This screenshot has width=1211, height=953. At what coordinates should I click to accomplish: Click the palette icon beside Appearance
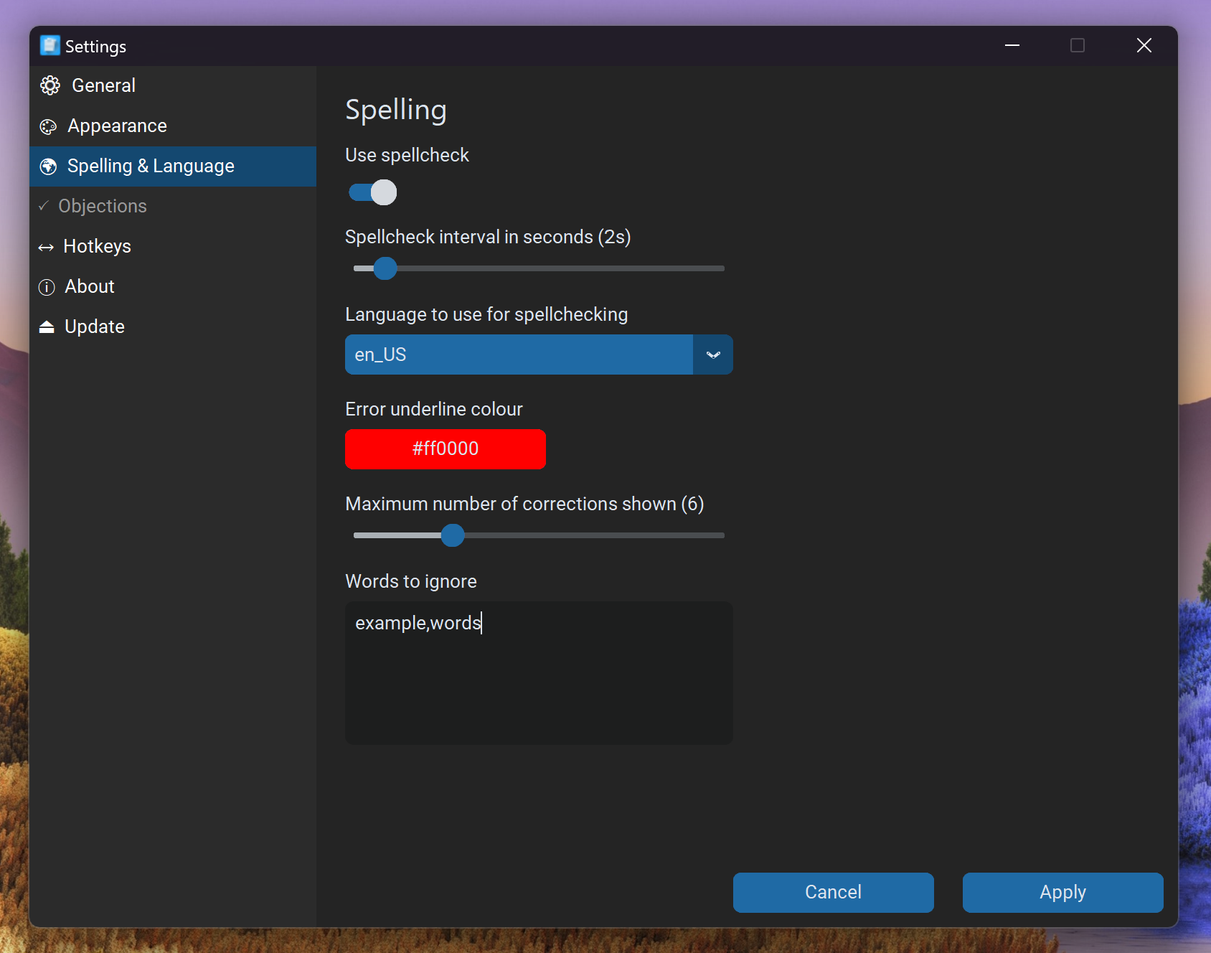pyautogui.click(x=48, y=127)
